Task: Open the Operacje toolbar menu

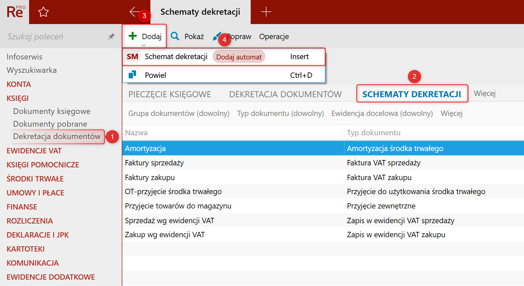Action: click(274, 36)
